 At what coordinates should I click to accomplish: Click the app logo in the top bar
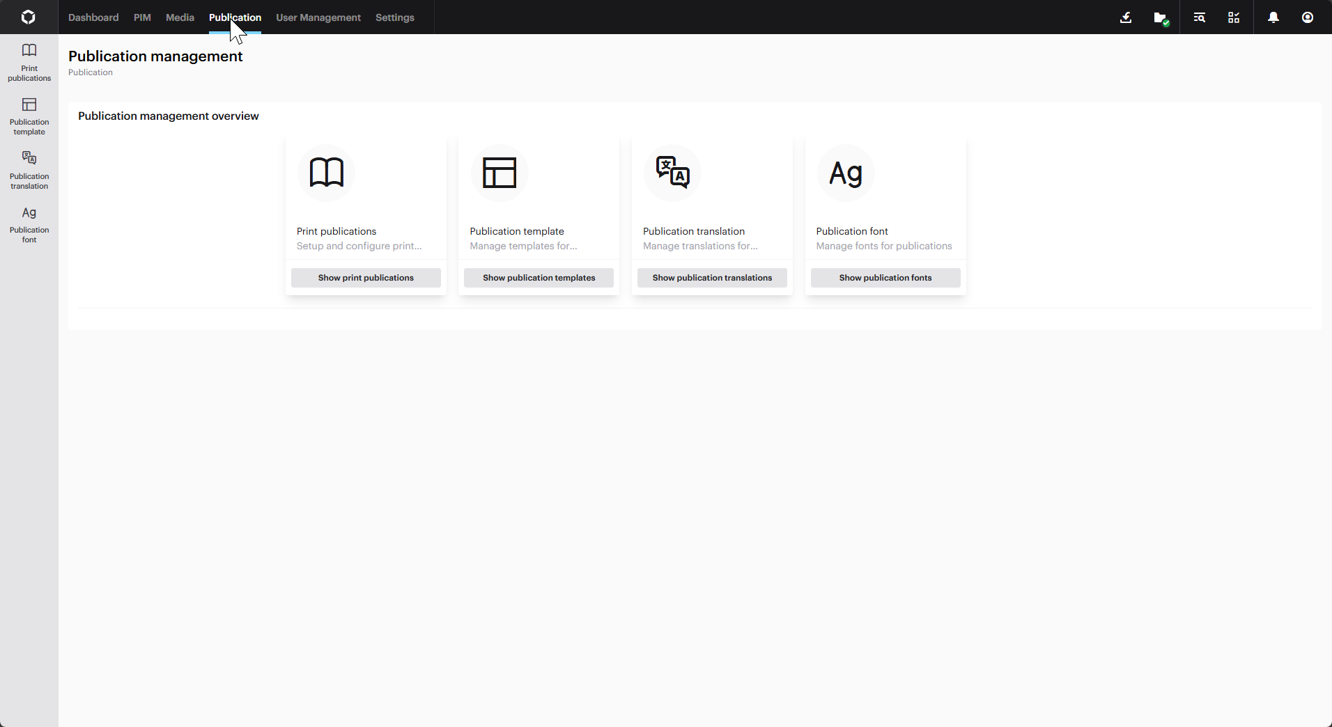click(x=28, y=17)
